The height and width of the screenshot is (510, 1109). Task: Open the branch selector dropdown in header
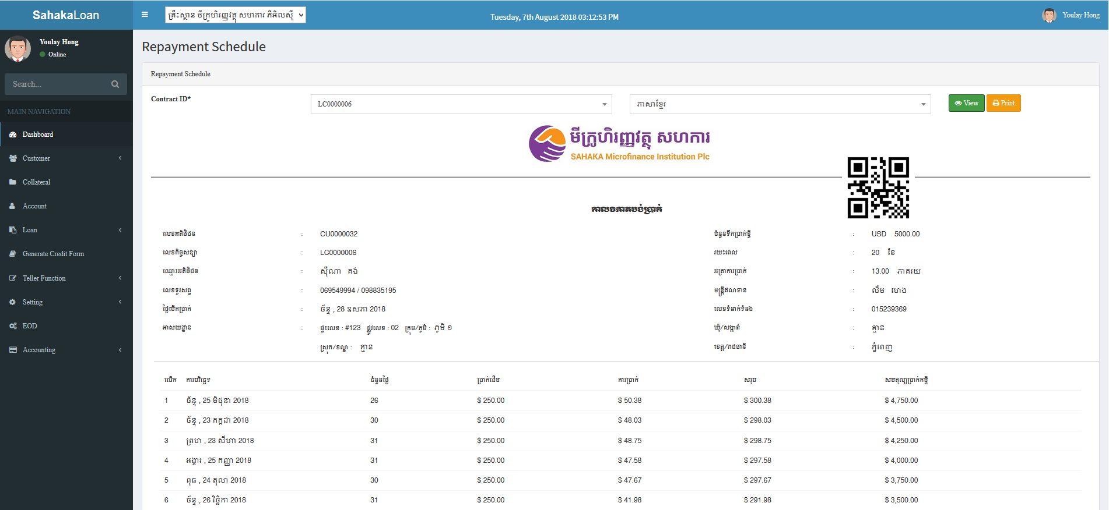(x=235, y=15)
